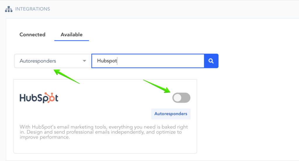
Task: Focus the search field containing Hubspot
Action: pyautogui.click(x=148, y=61)
